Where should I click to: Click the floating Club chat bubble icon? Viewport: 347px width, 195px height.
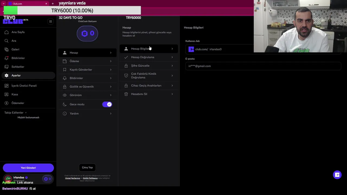coord(337,175)
